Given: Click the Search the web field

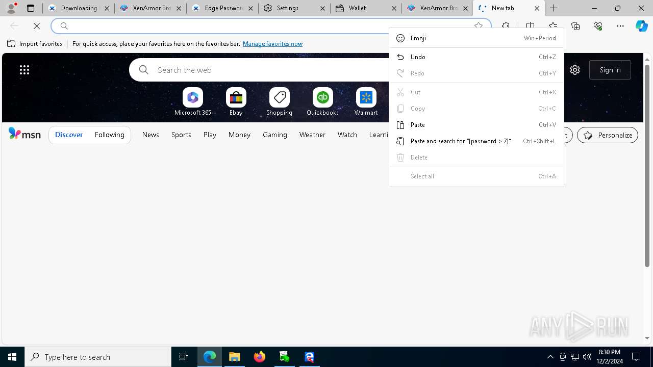Looking at the screenshot, I should pos(259,70).
